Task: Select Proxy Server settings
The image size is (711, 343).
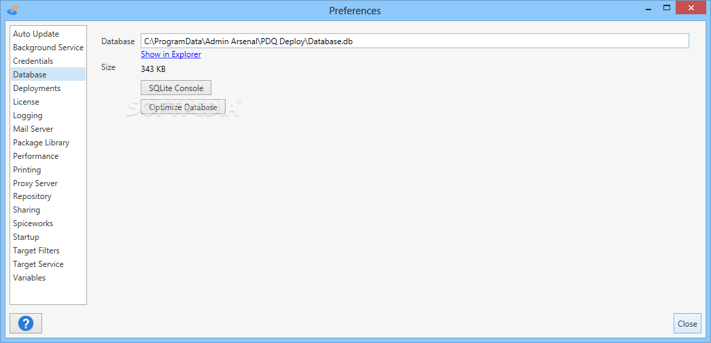Action: tap(48, 183)
